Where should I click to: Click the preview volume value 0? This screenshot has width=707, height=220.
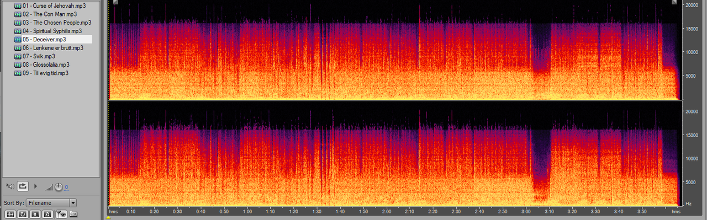point(66,187)
